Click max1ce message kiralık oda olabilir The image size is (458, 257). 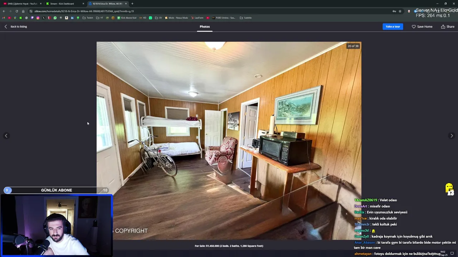376,218
